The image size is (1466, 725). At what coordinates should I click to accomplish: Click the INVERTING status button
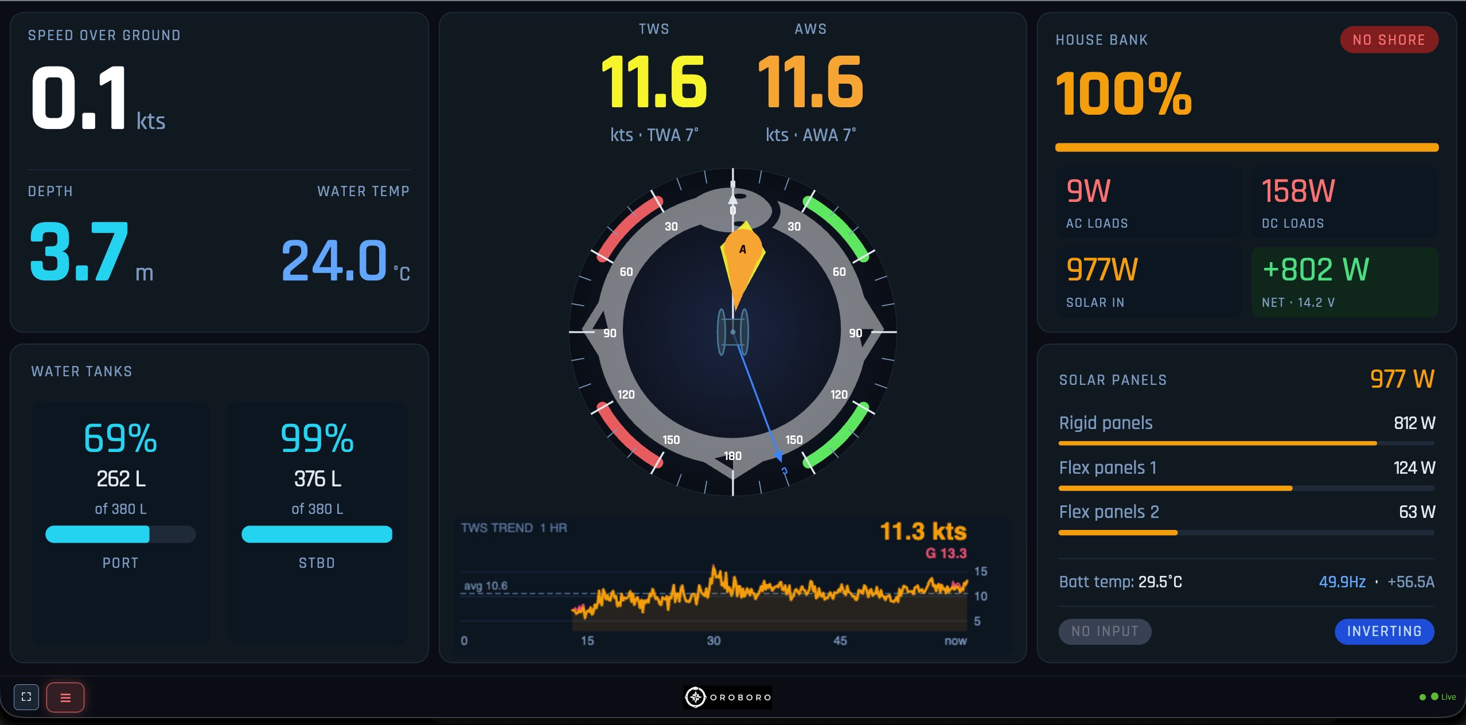(x=1384, y=632)
